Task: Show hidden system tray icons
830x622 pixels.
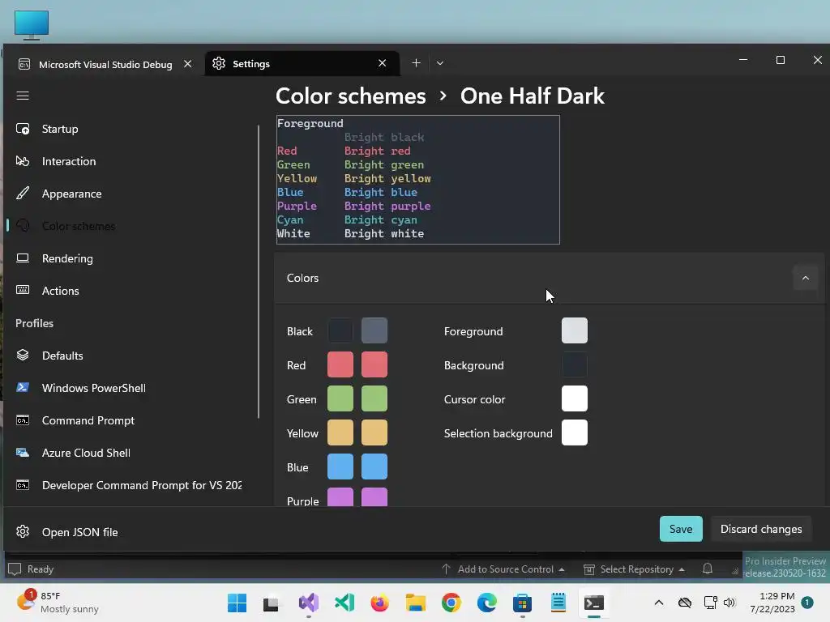Action: pos(658,603)
